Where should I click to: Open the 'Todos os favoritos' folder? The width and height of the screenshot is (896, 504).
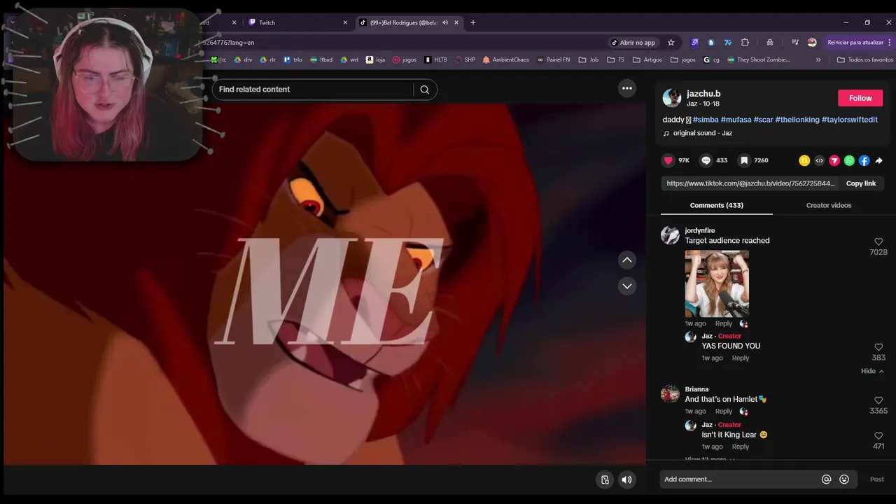(x=864, y=59)
